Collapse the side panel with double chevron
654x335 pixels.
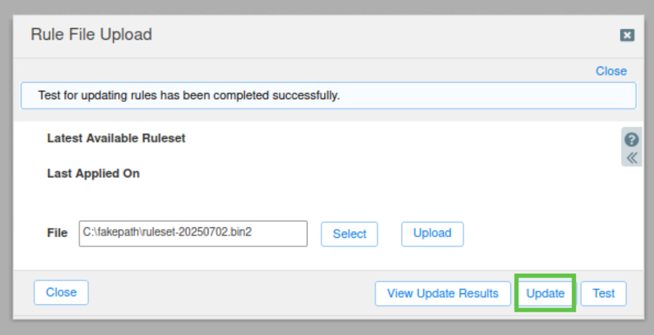(631, 158)
